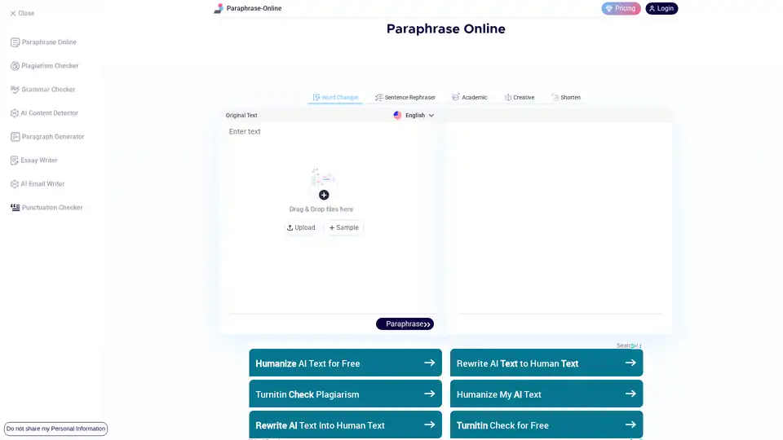Click the Upload button

(301, 228)
